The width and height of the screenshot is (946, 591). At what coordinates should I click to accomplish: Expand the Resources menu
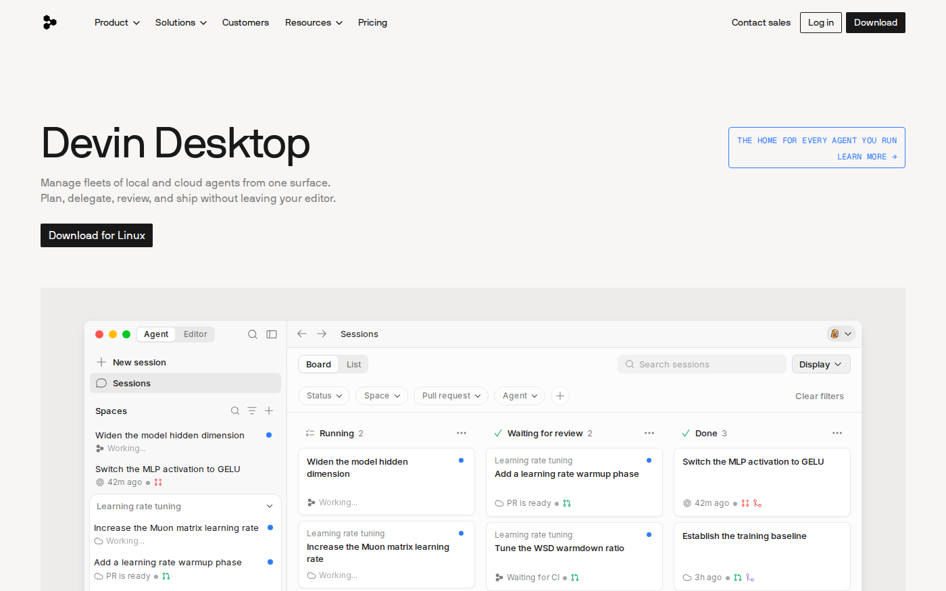314,22
